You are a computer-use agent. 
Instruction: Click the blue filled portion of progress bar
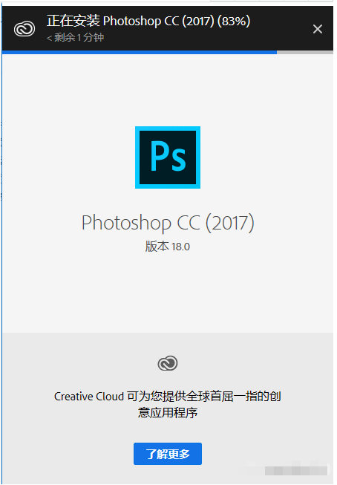(140, 53)
